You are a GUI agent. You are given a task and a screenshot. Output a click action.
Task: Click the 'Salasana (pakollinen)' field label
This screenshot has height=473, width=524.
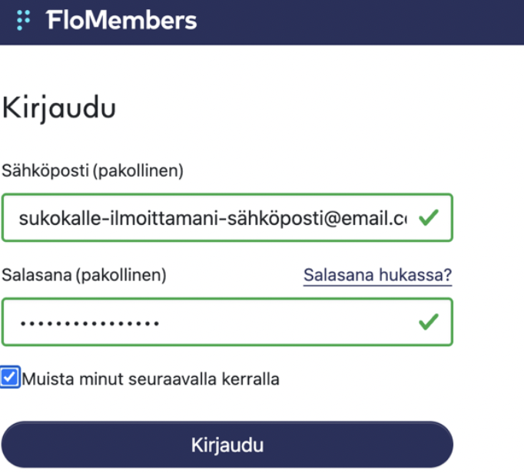click(84, 274)
